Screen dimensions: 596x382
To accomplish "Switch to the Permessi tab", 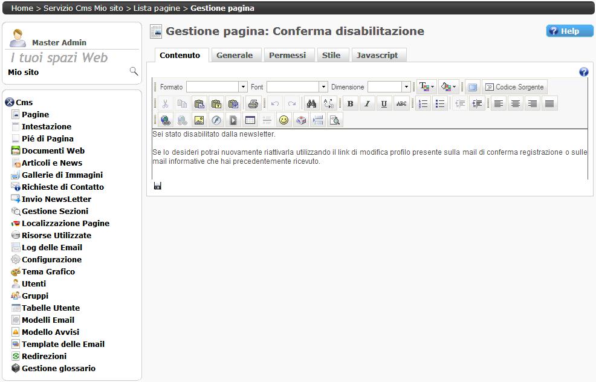I will click(x=287, y=55).
